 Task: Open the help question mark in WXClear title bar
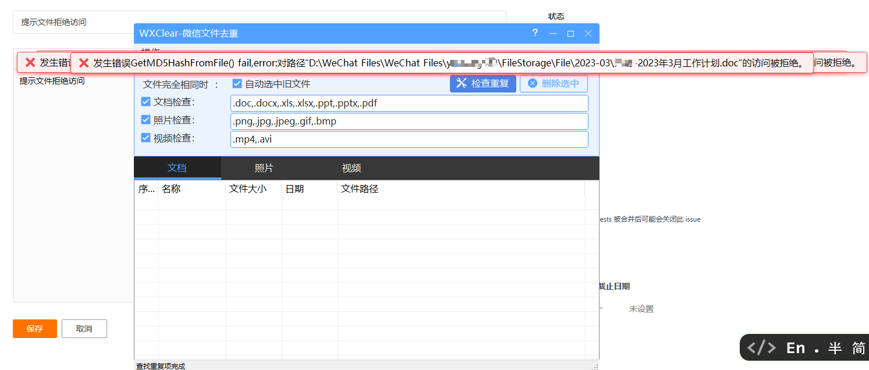(535, 33)
